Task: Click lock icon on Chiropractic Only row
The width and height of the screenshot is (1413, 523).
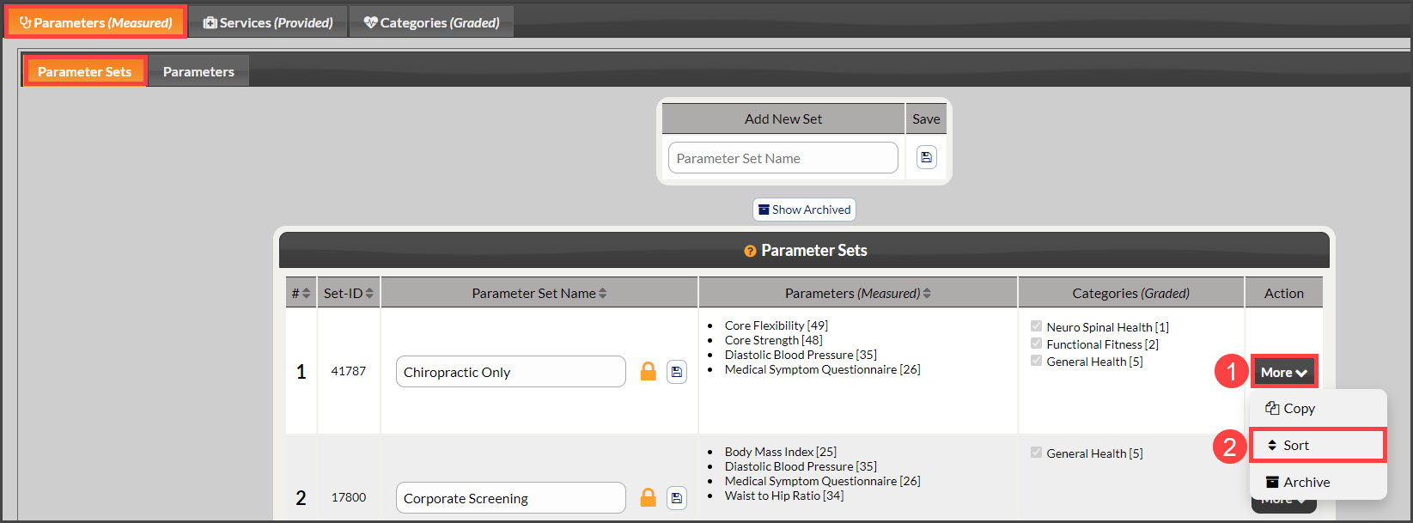Action: 649,371
